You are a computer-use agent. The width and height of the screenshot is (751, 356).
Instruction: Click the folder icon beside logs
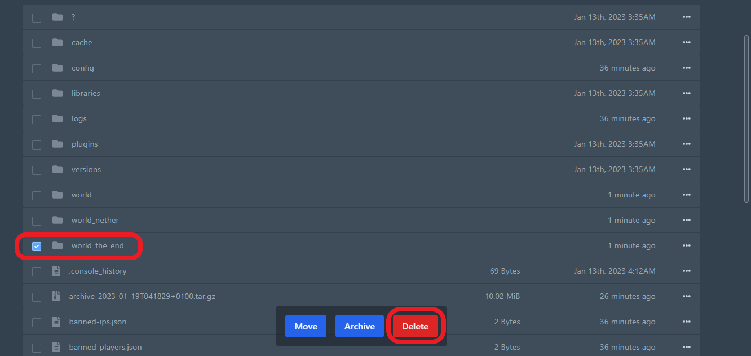[x=57, y=118]
